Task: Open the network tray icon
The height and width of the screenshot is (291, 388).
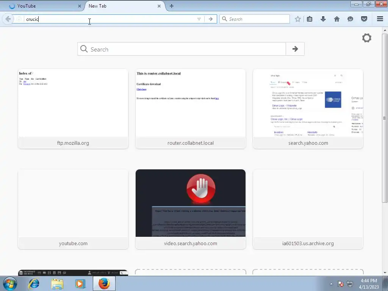Action: 350,284
